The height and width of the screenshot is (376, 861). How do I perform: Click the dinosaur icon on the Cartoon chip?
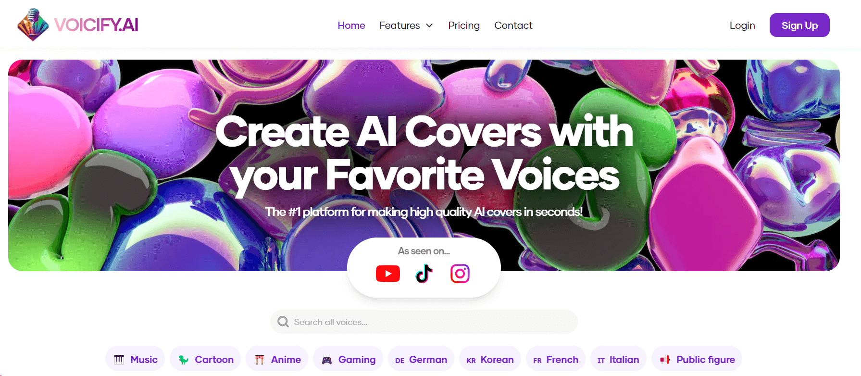(x=184, y=360)
